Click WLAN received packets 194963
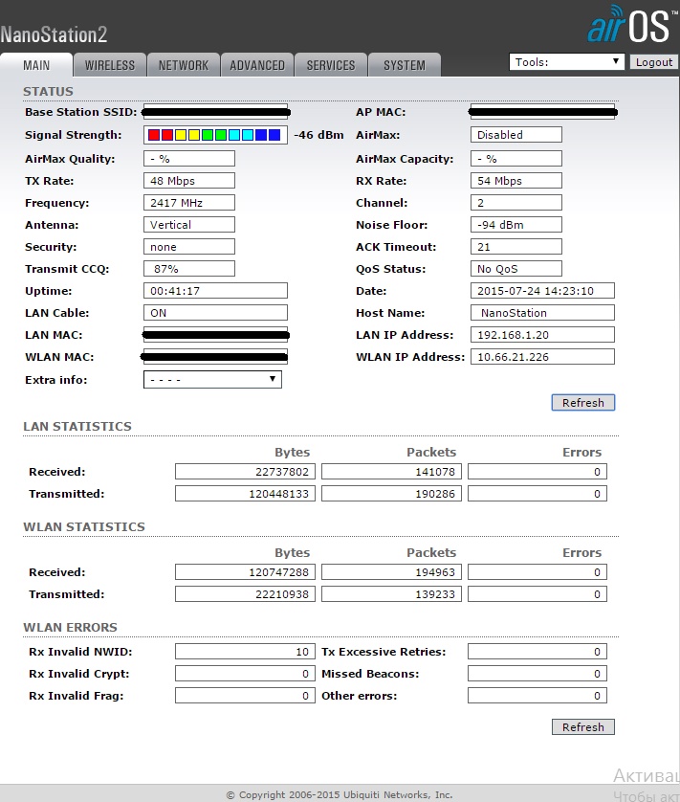 coord(391,572)
